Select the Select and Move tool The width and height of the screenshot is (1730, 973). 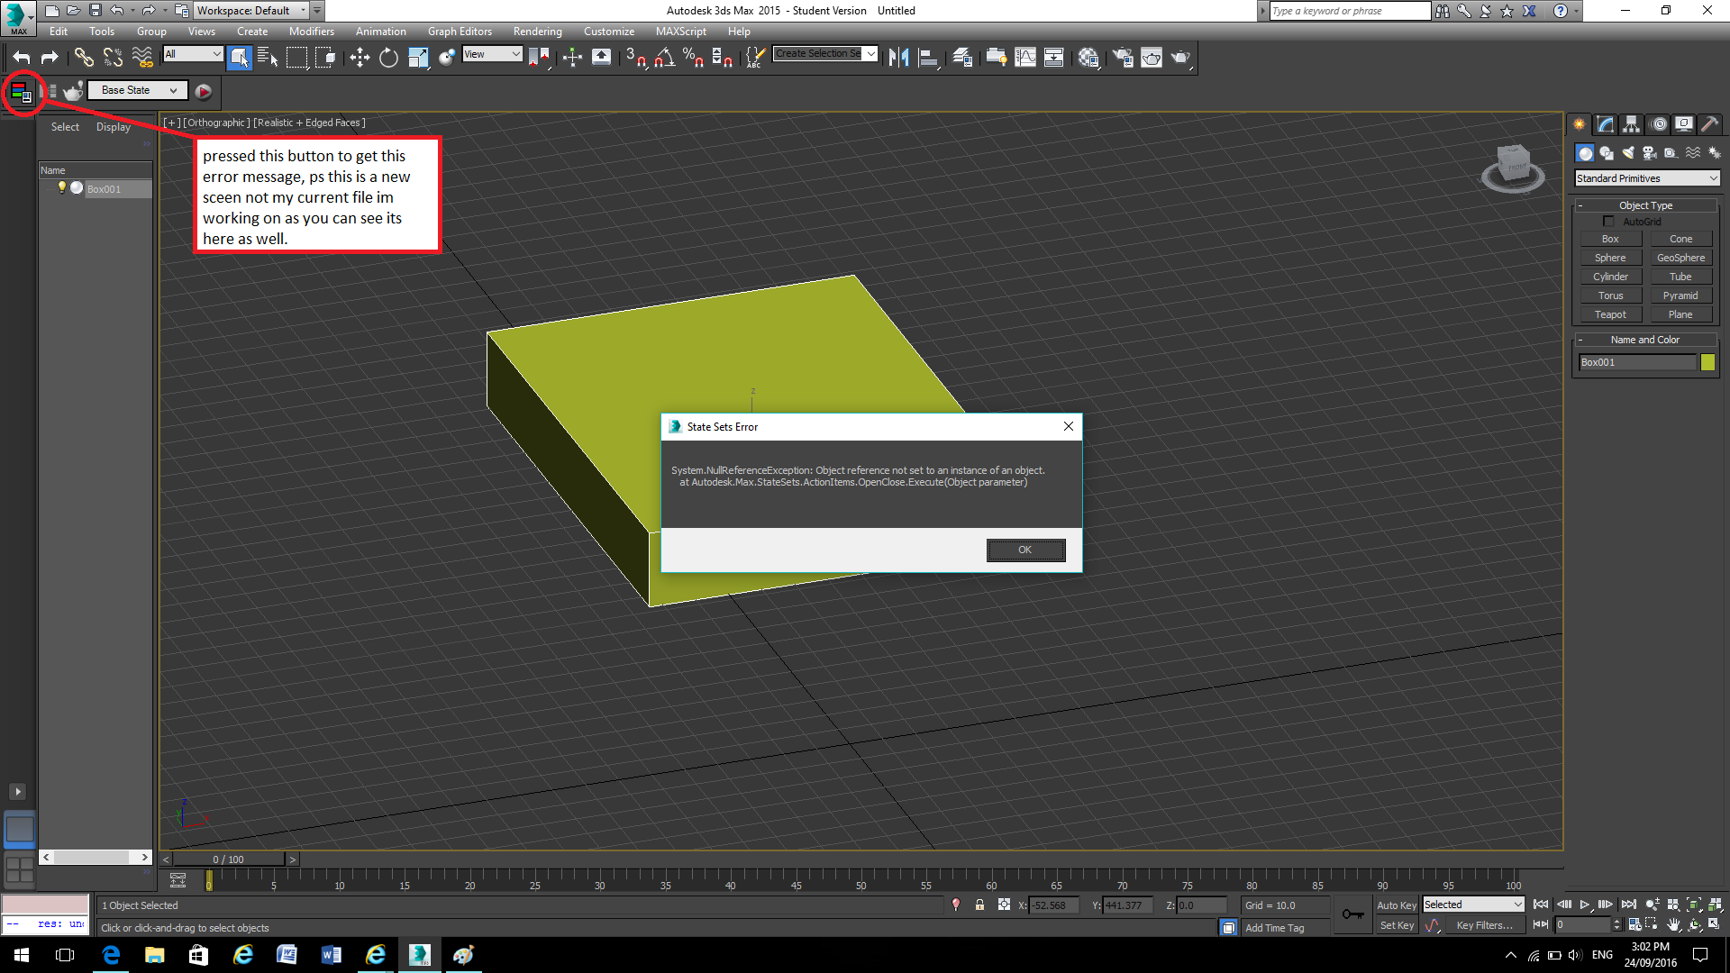(360, 57)
